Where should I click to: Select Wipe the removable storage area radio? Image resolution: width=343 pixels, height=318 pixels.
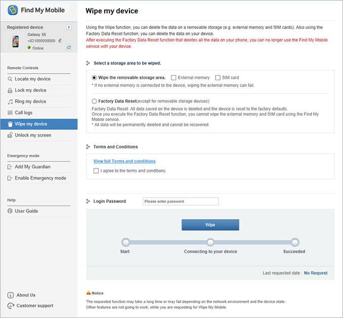pyautogui.click(x=95, y=78)
